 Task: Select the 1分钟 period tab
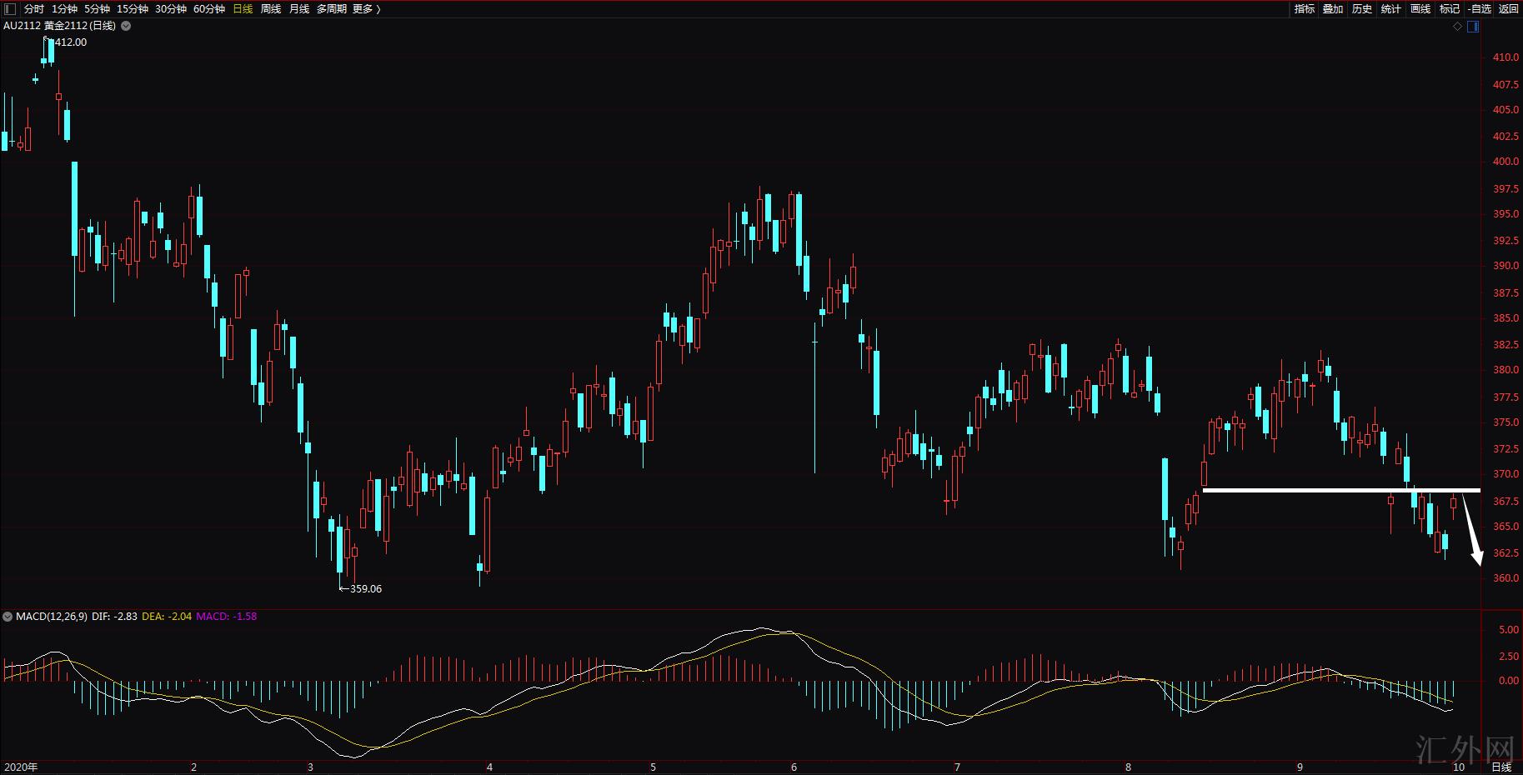[64, 8]
